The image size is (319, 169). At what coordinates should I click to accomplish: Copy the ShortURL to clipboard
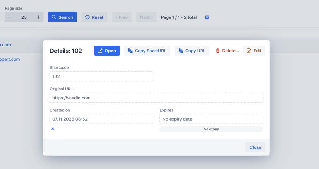coord(147,51)
